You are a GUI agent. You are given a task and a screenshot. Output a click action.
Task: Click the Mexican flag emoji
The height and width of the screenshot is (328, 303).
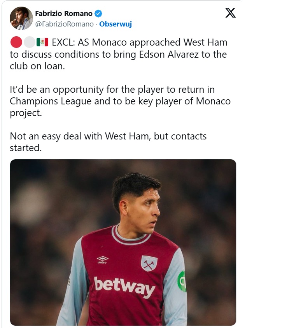click(42, 42)
